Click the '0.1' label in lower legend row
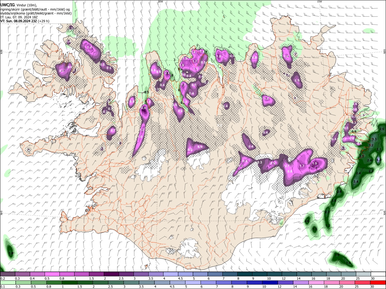The width and height of the screenshot is (386, 289). pos(2,287)
